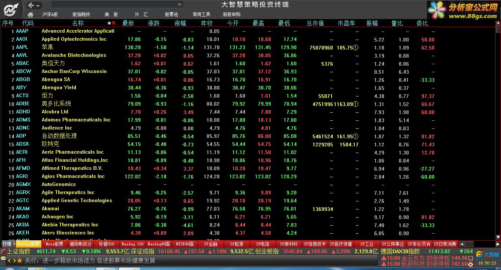This screenshot has width=501, height=270.
Task: Open the 常用工具 menu
Action: point(201,15)
